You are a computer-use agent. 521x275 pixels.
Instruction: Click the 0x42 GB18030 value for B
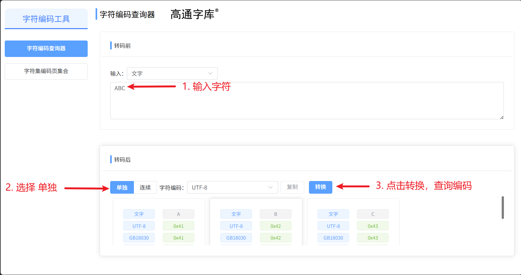[276, 238]
